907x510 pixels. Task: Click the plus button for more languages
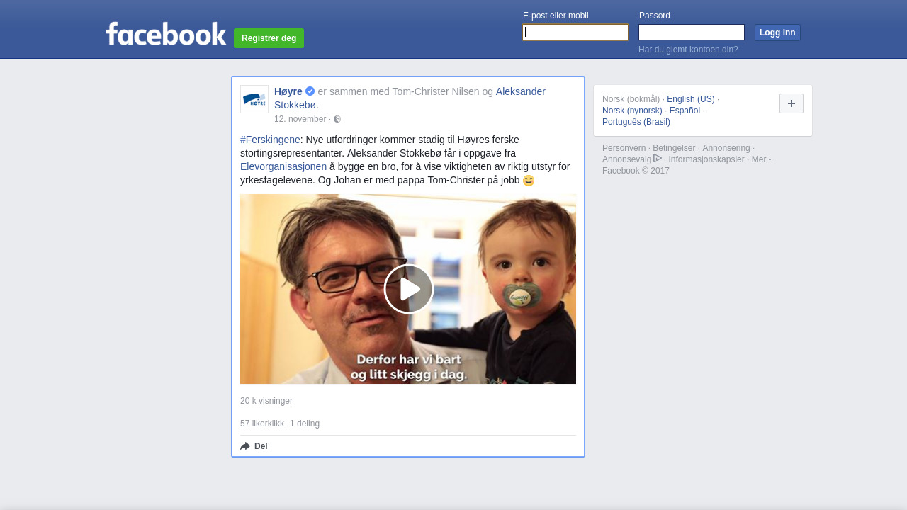tap(791, 103)
